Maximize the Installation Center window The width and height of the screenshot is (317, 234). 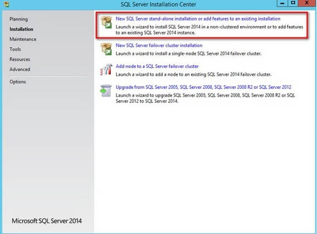tap(293, 3)
